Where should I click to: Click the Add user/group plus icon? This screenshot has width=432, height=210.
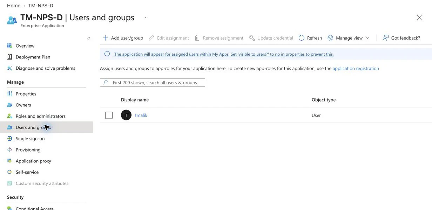(x=105, y=38)
